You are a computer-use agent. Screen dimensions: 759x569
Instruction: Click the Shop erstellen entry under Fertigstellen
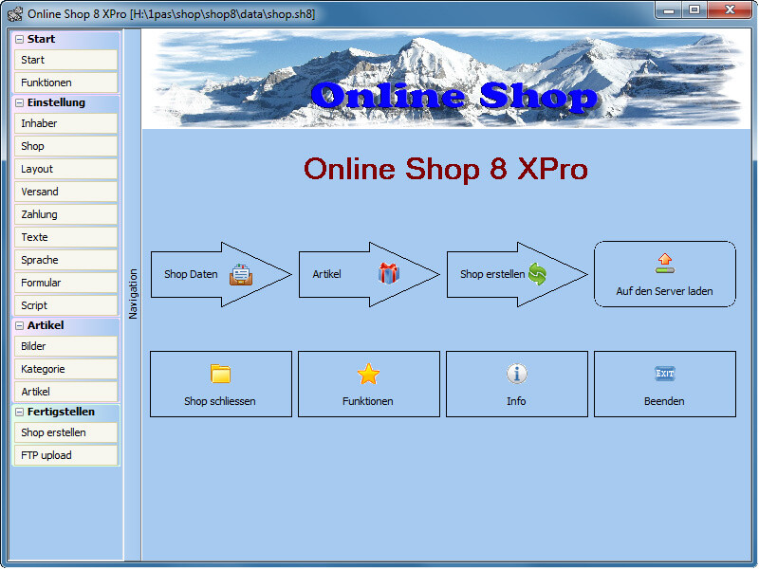[65, 432]
